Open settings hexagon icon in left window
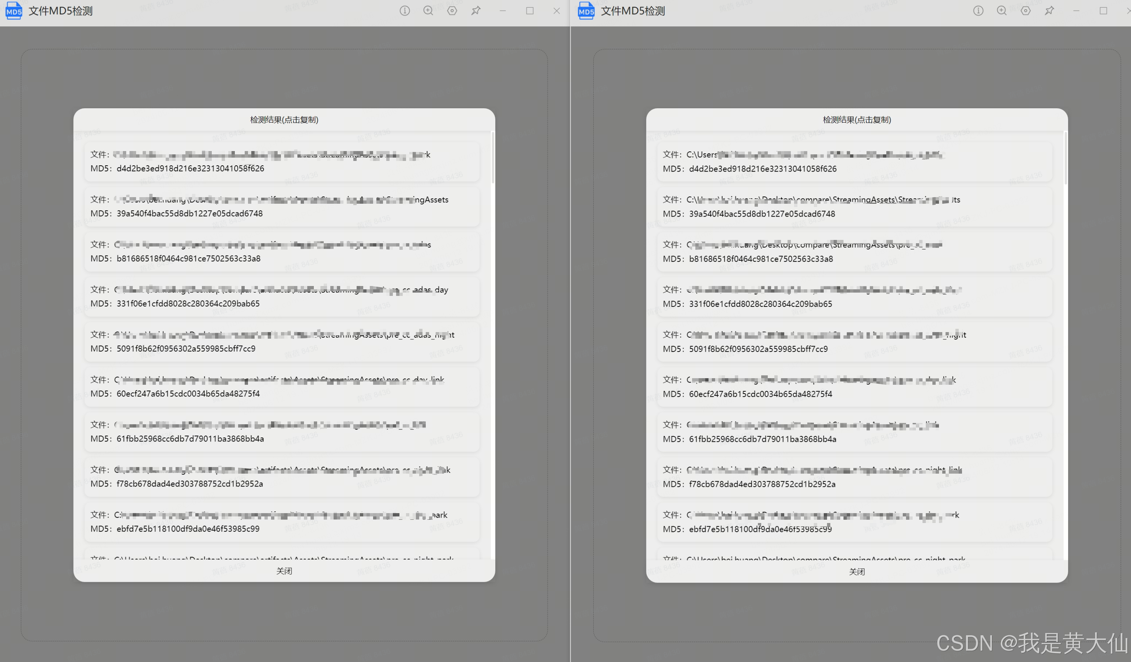Screen dimensions: 1131x662 (452, 11)
